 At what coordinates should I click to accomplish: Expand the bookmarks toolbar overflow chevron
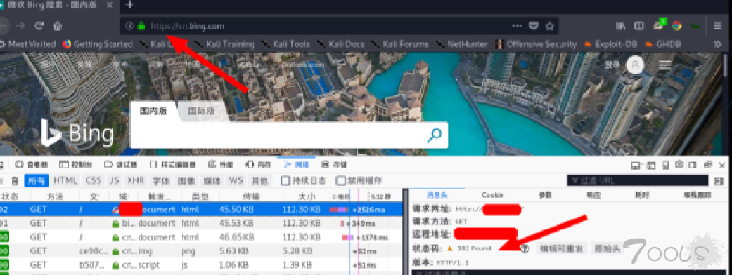pyautogui.click(x=717, y=44)
